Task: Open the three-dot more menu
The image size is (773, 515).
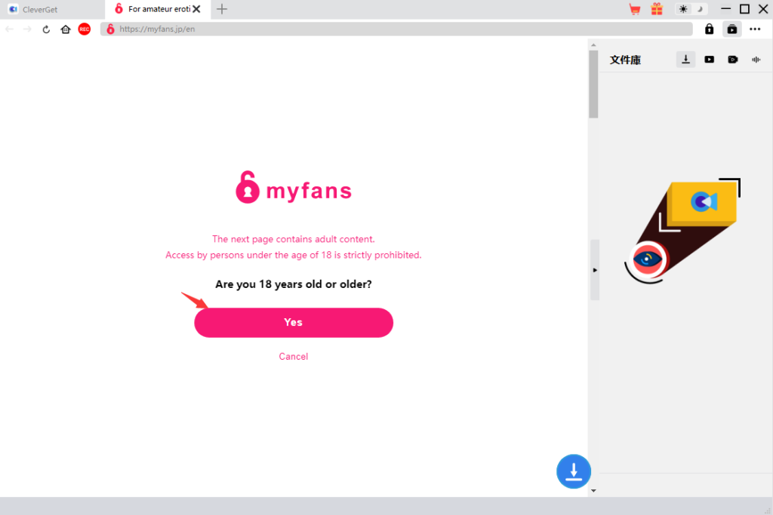Action: [x=755, y=29]
